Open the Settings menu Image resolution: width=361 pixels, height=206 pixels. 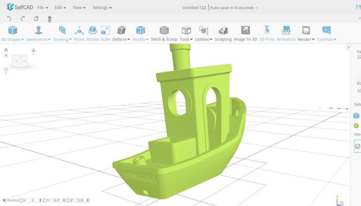pyautogui.click(x=102, y=7)
